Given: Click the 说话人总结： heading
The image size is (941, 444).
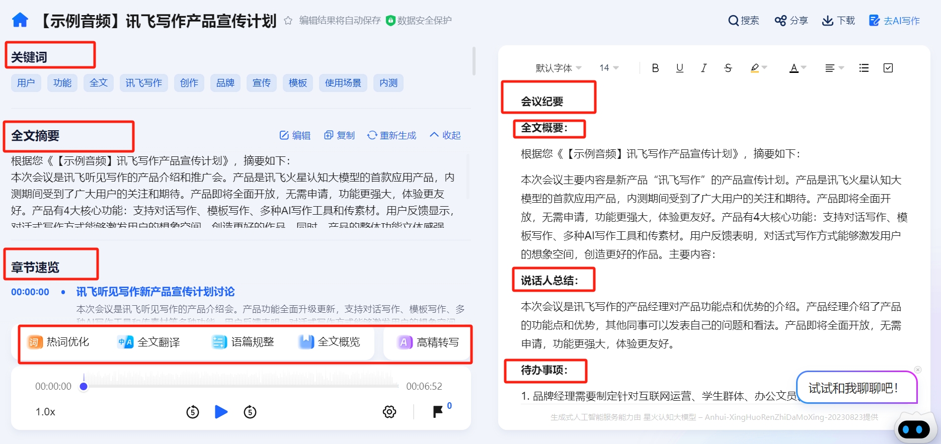Looking at the screenshot, I should (x=550, y=281).
